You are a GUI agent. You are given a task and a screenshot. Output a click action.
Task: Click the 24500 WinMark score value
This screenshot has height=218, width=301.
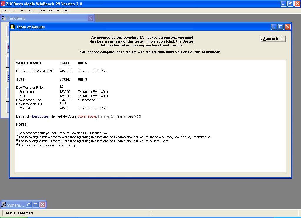pyautogui.click(x=64, y=71)
